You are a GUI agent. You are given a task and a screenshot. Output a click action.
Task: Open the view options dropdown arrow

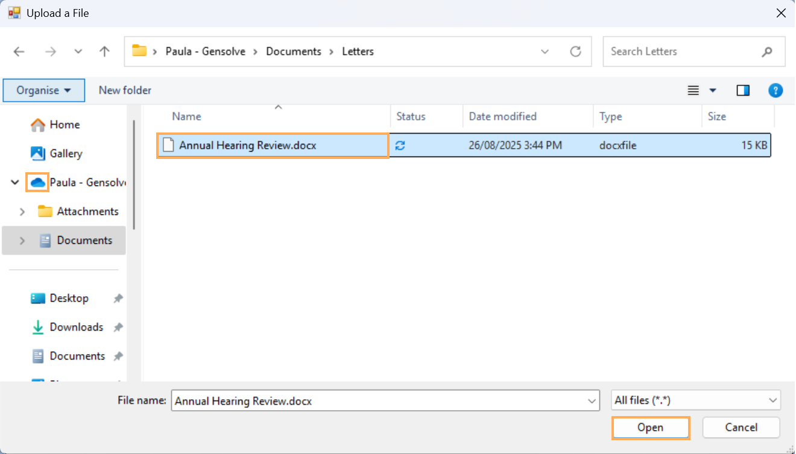(x=713, y=90)
